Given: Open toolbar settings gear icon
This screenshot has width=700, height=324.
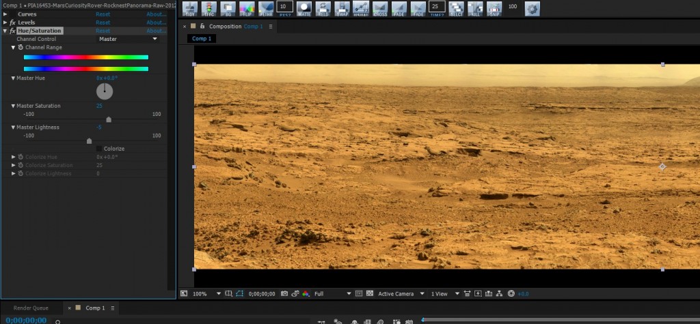Looking at the screenshot, I should point(531,8).
